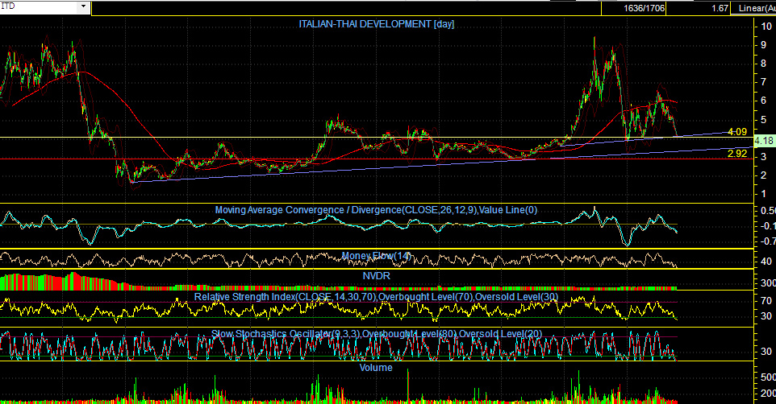Select the Slow Stochastics Oscillator label
The image size is (776, 404).
tap(376, 334)
